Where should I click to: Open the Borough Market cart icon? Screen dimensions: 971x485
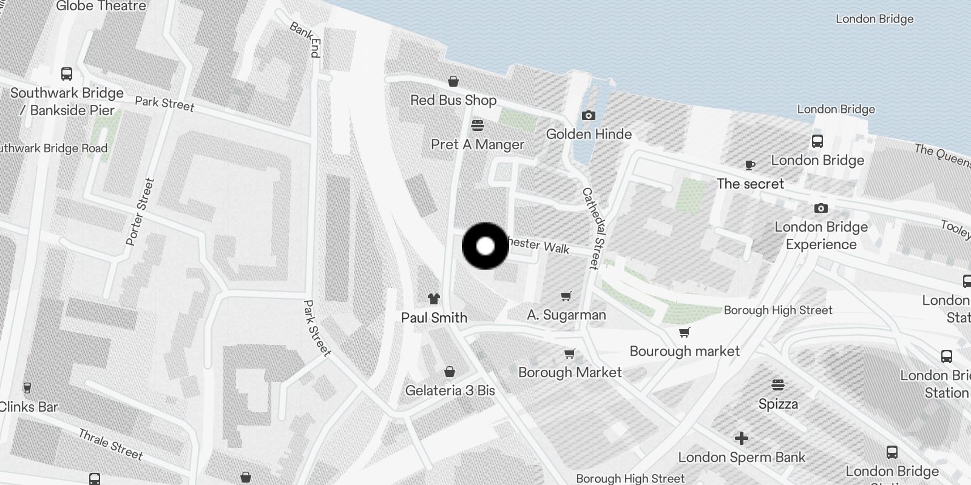click(569, 353)
